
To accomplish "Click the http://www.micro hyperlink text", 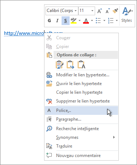I will [x=24, y=33].
